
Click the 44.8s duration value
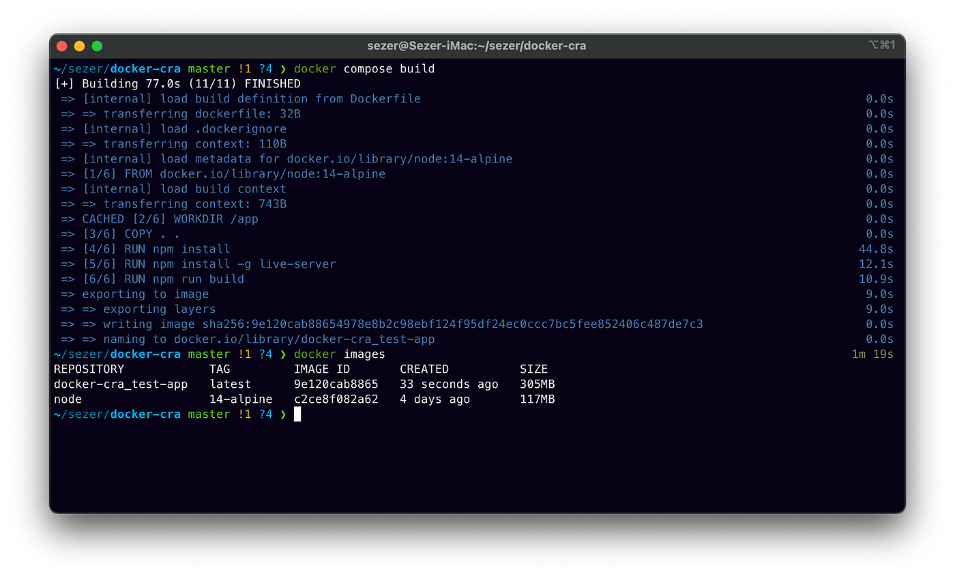(876, 249)
